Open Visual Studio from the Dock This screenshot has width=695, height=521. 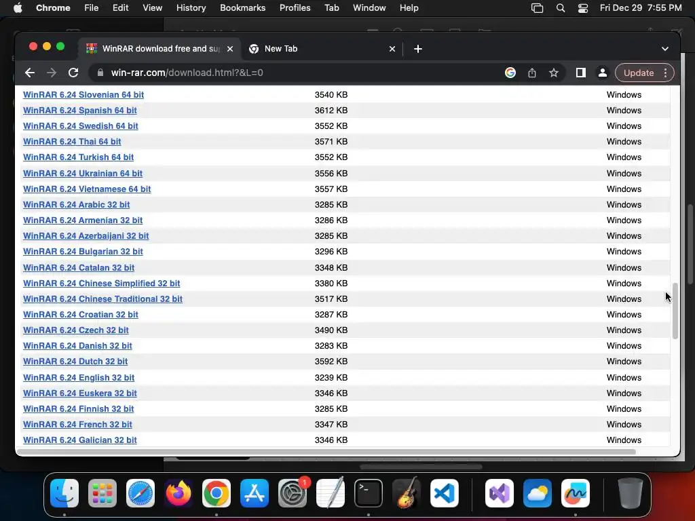click(x=500, y=493)
